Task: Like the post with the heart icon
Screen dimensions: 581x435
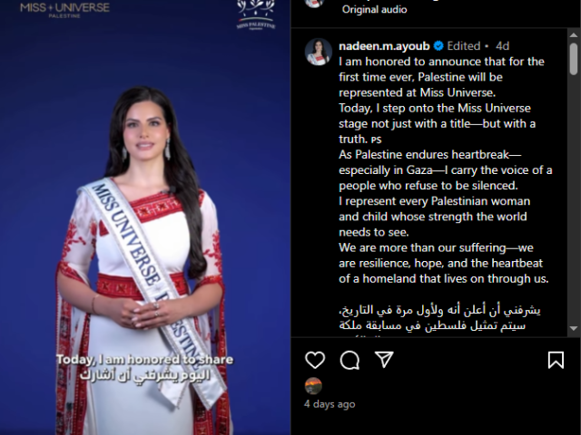Action: [x=315, y=360]
